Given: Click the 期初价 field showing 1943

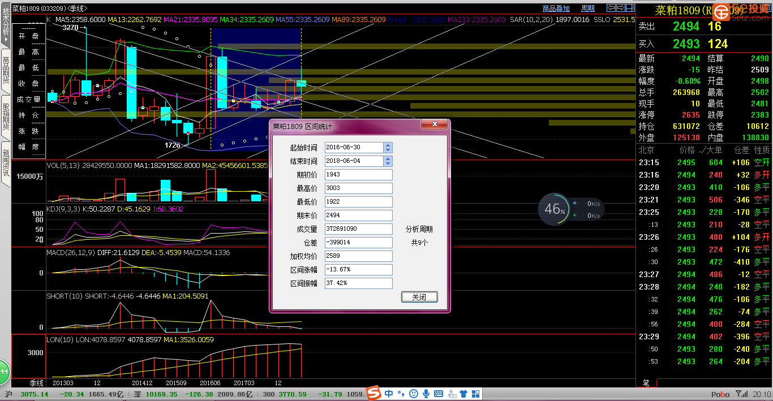Looking at the screenshot, I should click(x=358, y=175).
